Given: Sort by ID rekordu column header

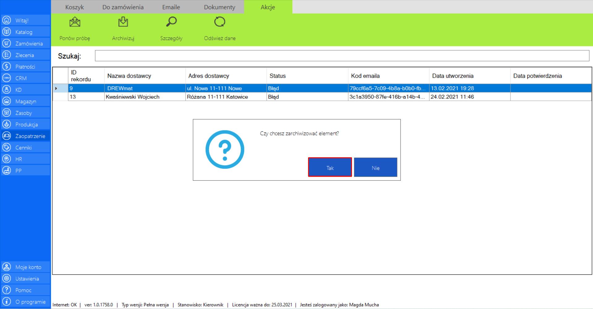Looking at the screenshot, I should point(86,76).
